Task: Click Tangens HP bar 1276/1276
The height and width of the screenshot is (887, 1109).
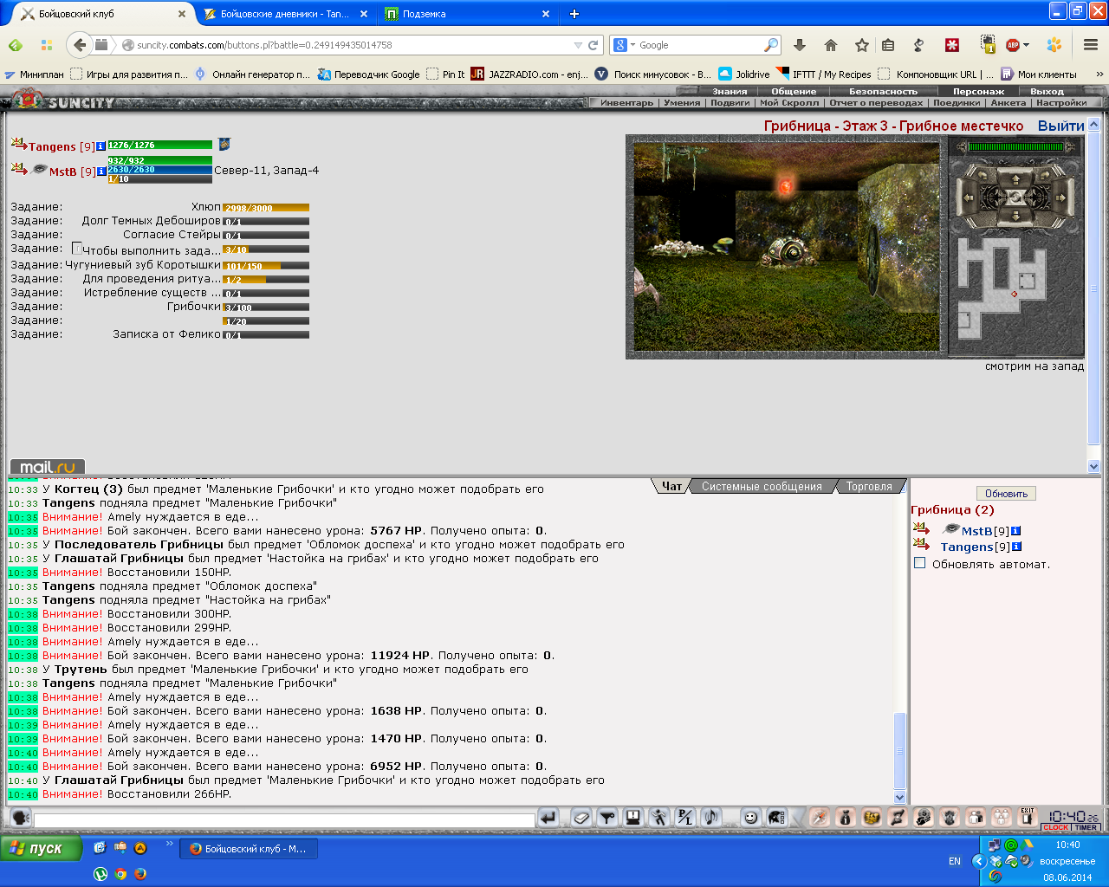Action: tap(159, 145)
